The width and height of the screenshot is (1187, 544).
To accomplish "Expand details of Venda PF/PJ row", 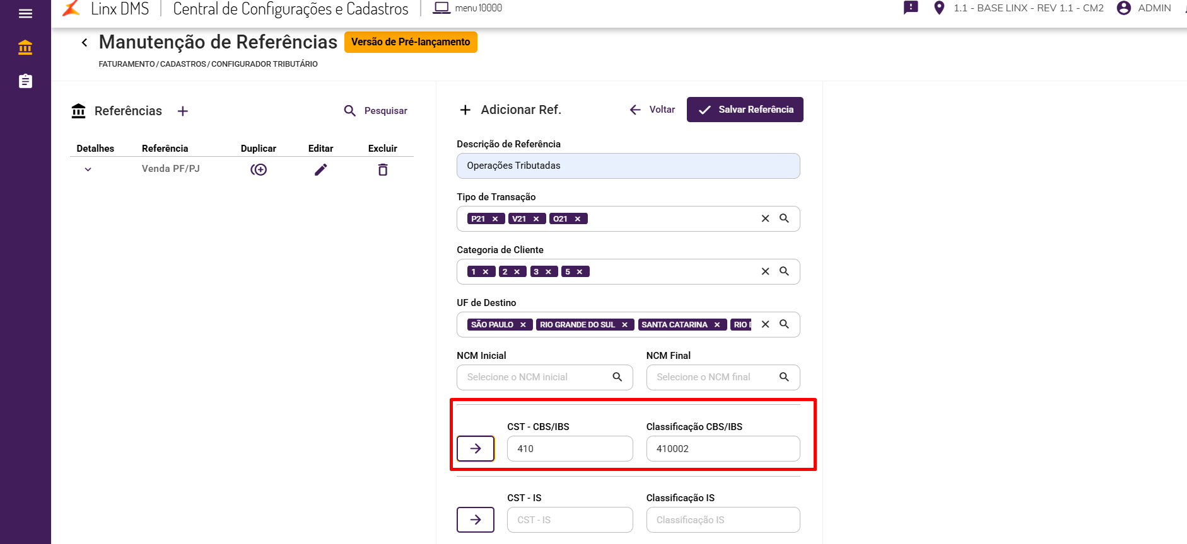I will 88,169.
